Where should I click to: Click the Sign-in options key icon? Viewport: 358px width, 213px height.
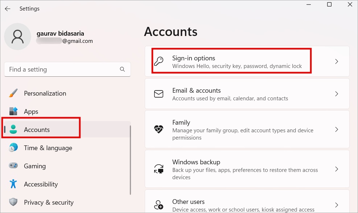(x=159, y=61)
